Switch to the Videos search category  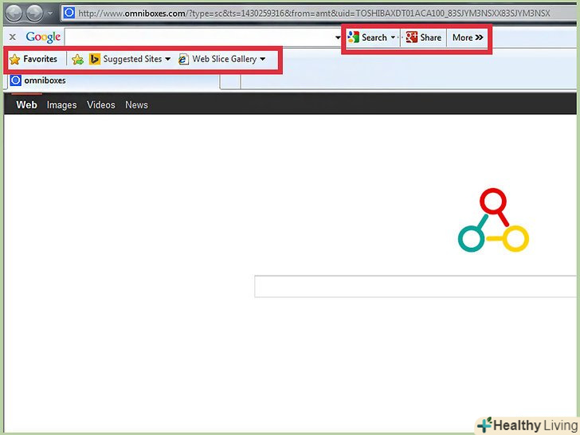click(100, 105)
